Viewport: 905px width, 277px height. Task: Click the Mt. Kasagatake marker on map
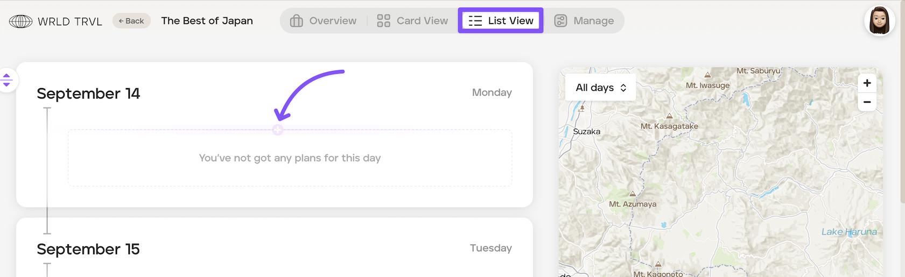pos(669,116)
